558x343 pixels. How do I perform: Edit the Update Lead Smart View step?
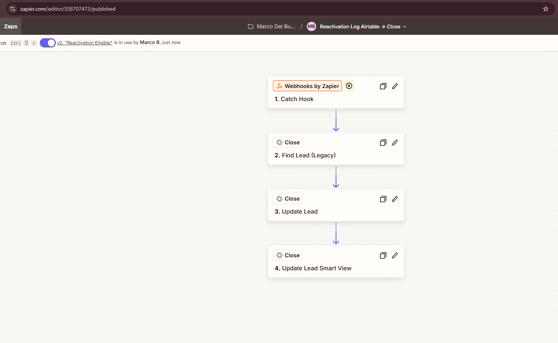[x=395, y=255]
